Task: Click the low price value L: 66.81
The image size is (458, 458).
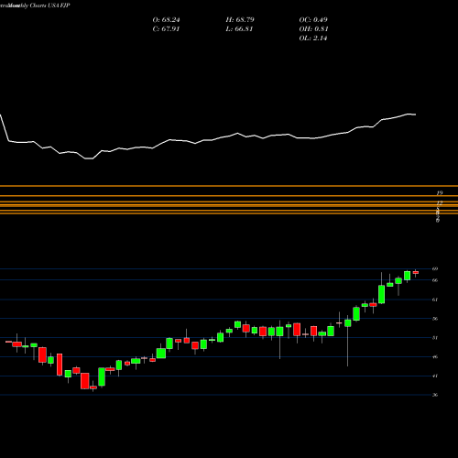Action: point(239,29)
